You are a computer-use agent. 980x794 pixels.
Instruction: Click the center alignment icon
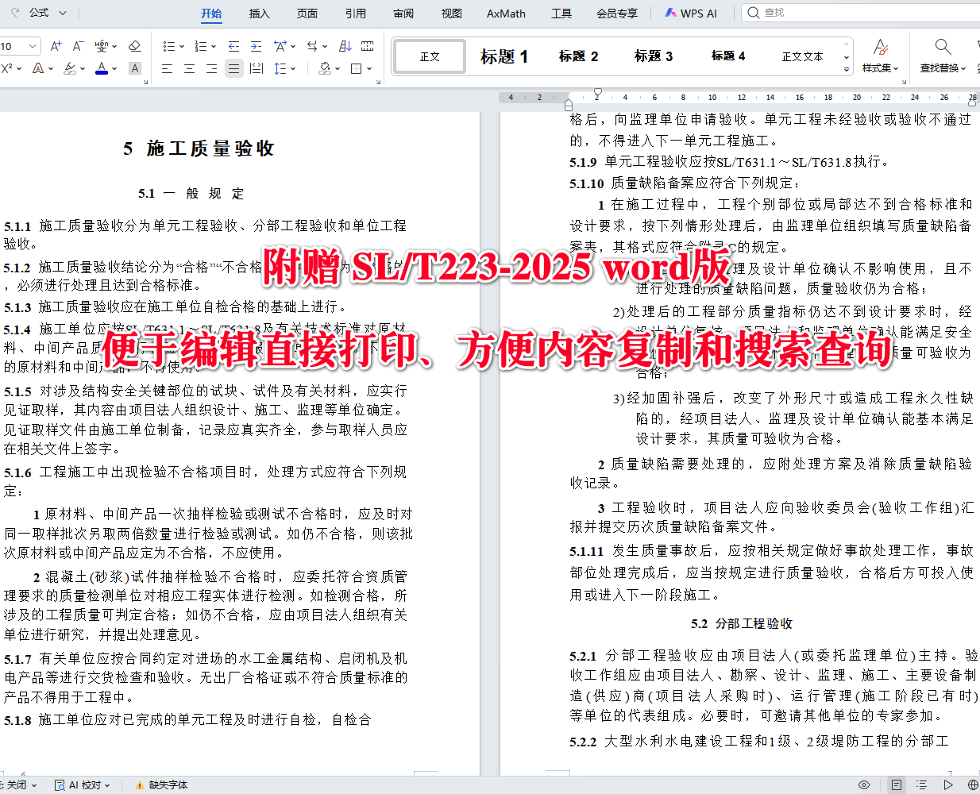click(x=191, y=68)
